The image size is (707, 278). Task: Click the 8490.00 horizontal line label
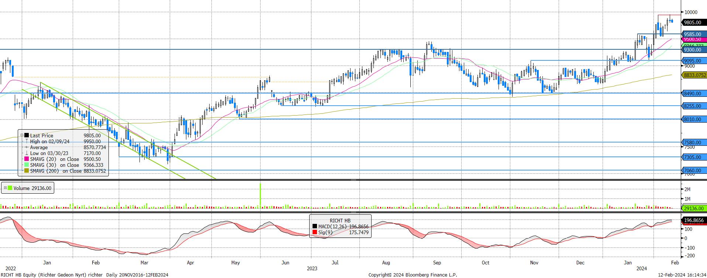[x=694, y=94]
